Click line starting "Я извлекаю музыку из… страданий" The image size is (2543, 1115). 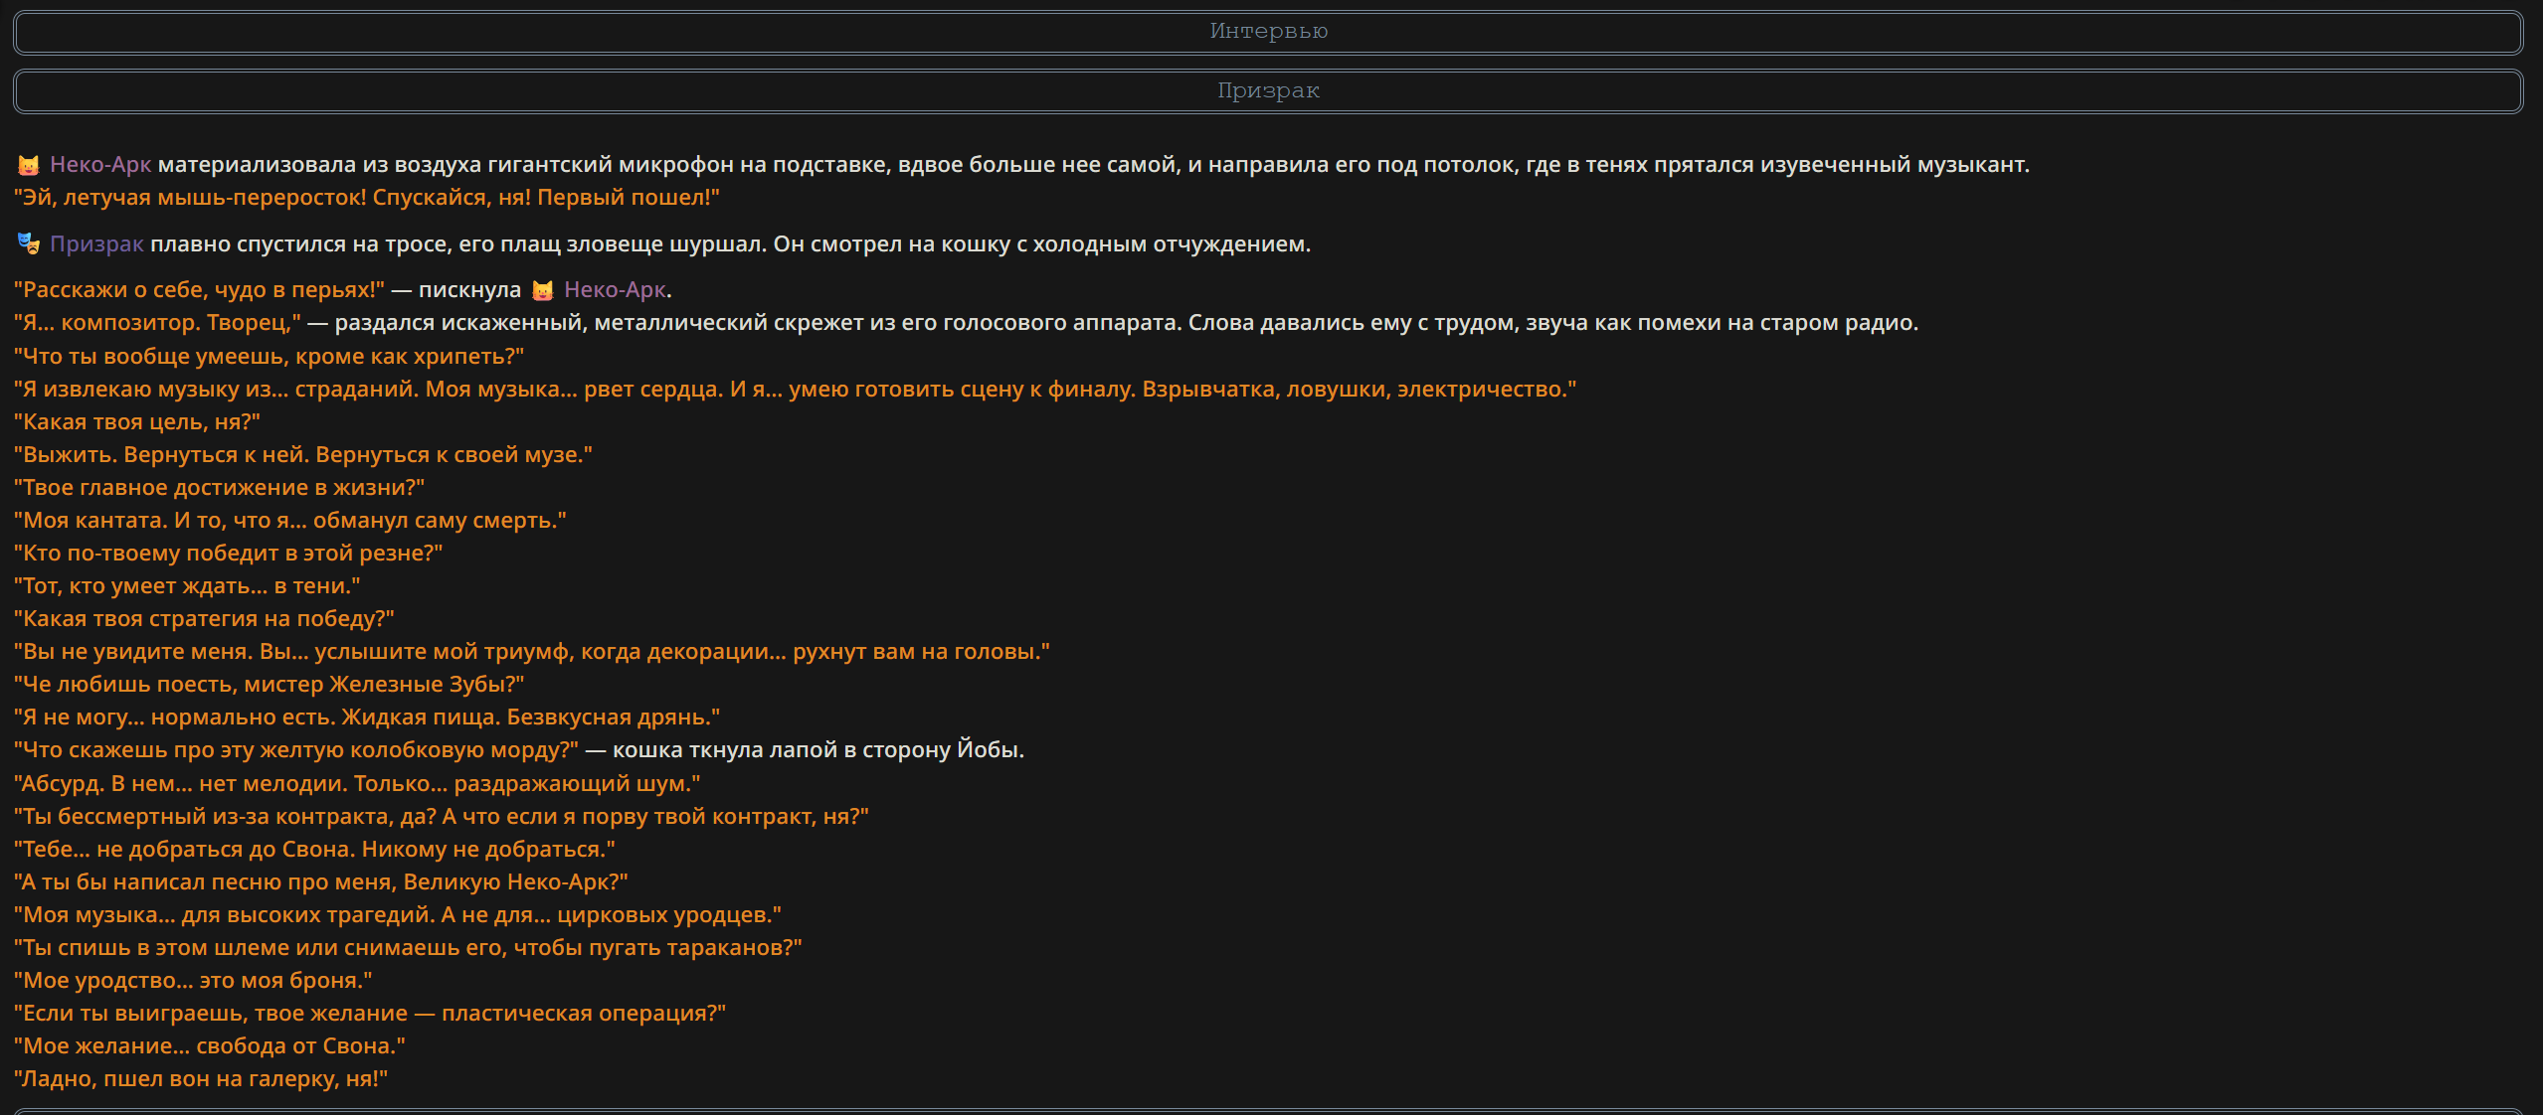pyautogui.click(x=795, y=390)
